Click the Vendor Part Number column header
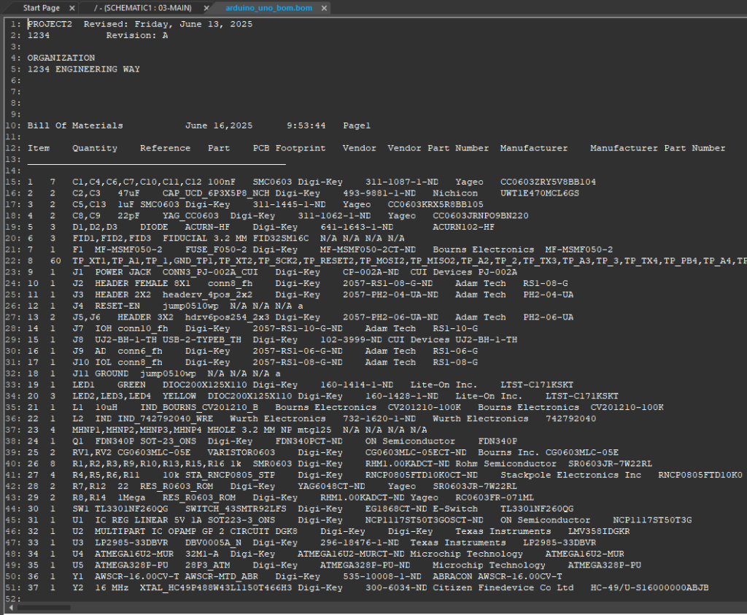The width and height of the screenshot is (747, 615). click(x=438, y=148)
